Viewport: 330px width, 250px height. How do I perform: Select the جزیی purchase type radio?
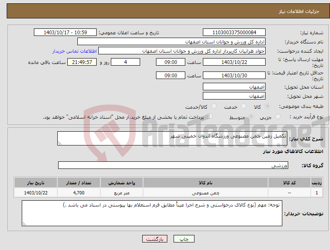pos(278,116)
